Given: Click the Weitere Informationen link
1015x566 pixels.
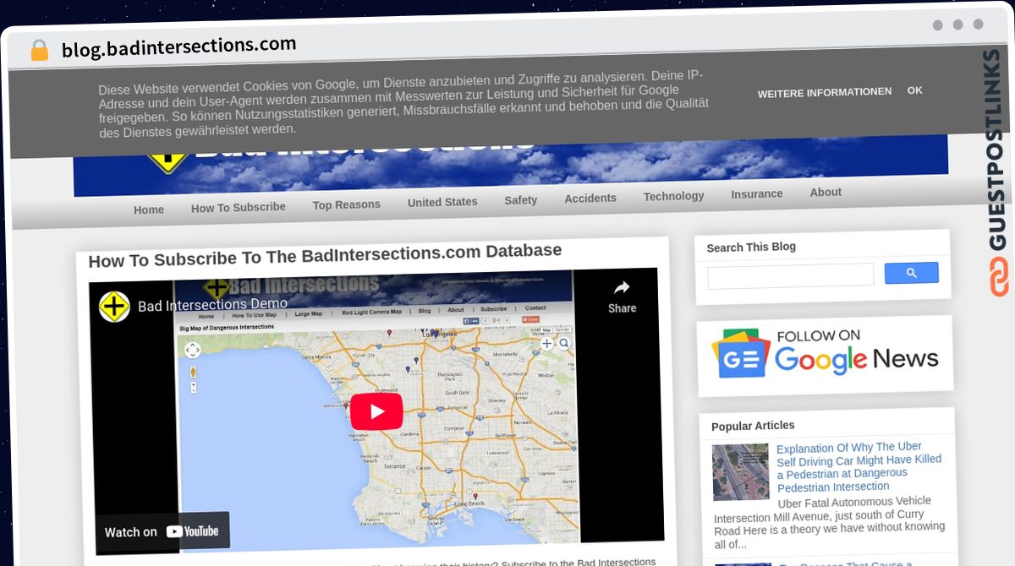Looking at the screenshot, I should (x=825, y=92).
